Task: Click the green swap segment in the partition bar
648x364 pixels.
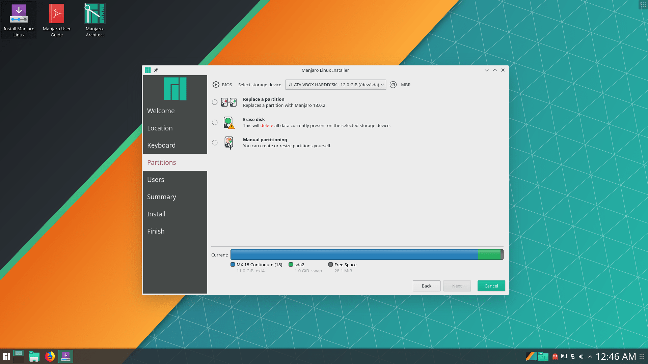Action: [x=489, y=254]
